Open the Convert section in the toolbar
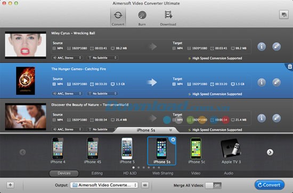 tap(118, 18)
